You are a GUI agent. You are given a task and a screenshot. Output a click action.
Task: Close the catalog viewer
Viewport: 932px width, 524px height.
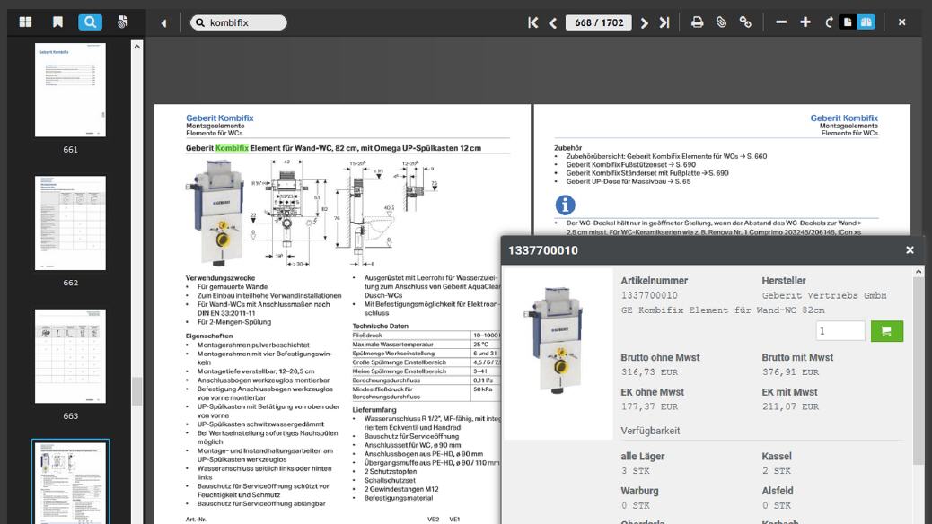point(901,22)
